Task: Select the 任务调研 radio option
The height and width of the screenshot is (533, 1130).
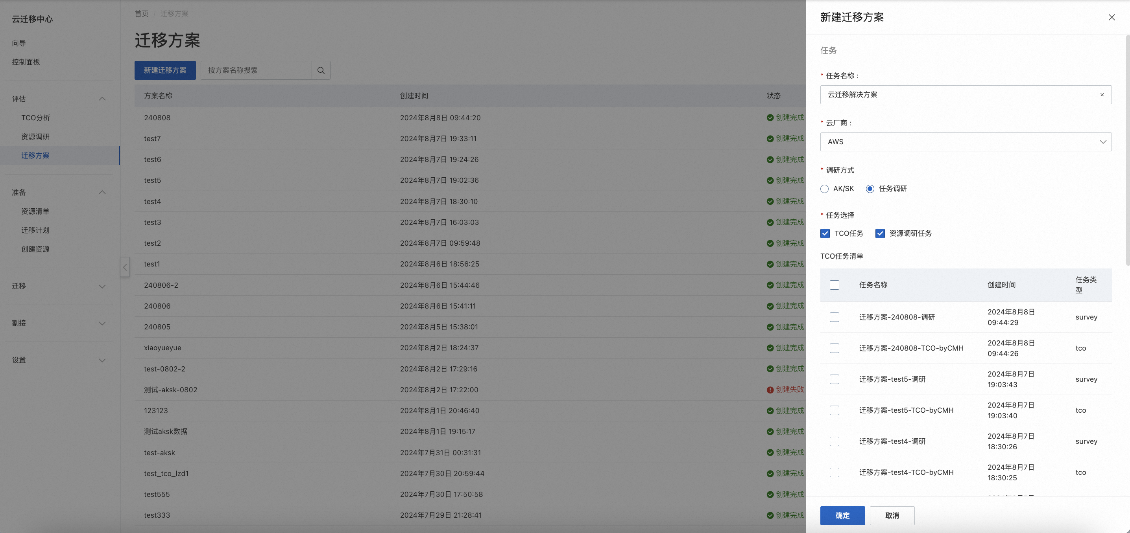Action: [870, 189]
